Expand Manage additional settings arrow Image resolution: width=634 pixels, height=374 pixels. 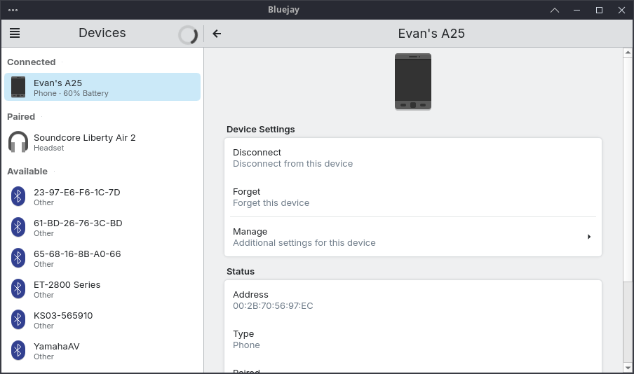click(588, 237)
